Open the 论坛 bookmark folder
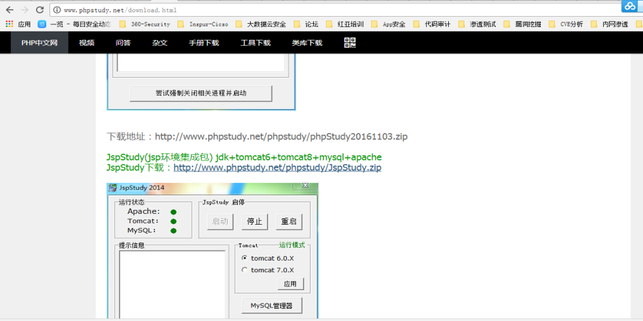Image resolution: width=643 pixels, height=321 pixels. 306,24
